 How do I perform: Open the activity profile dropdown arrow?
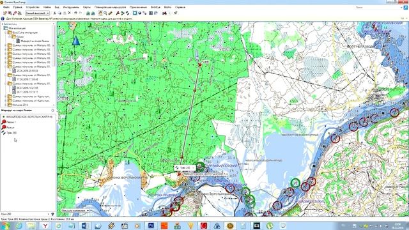(169, 13)
